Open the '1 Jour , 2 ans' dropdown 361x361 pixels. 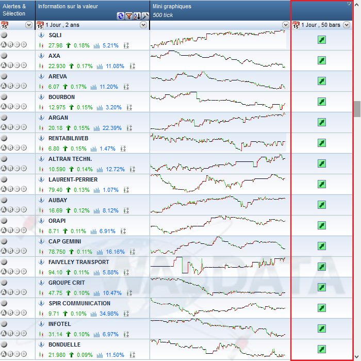click(143, 25)
